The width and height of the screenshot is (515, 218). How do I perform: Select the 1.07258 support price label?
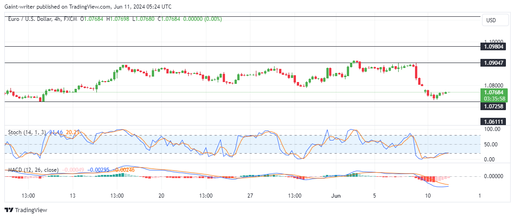pos(493,106)
